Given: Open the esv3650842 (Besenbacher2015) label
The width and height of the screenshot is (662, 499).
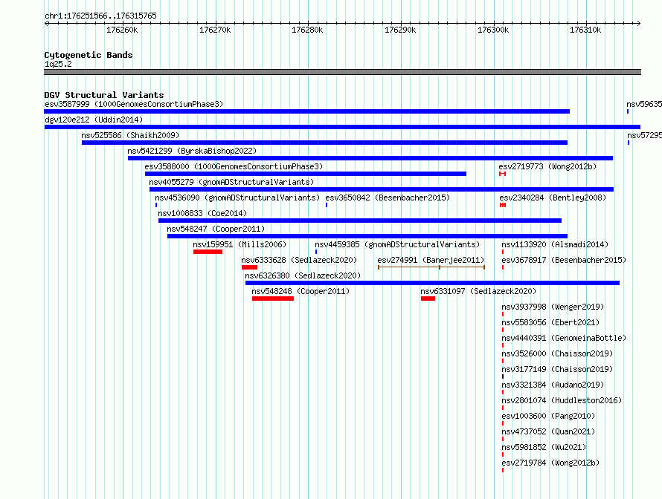Looking at the screenshot, I should 388,198.
